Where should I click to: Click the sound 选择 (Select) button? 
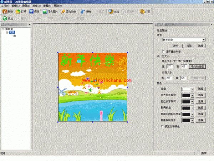200,46
